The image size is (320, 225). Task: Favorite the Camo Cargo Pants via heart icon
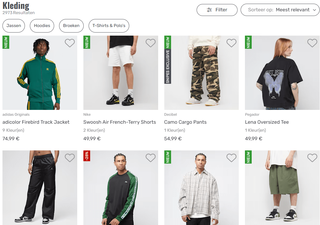point(231,43)
